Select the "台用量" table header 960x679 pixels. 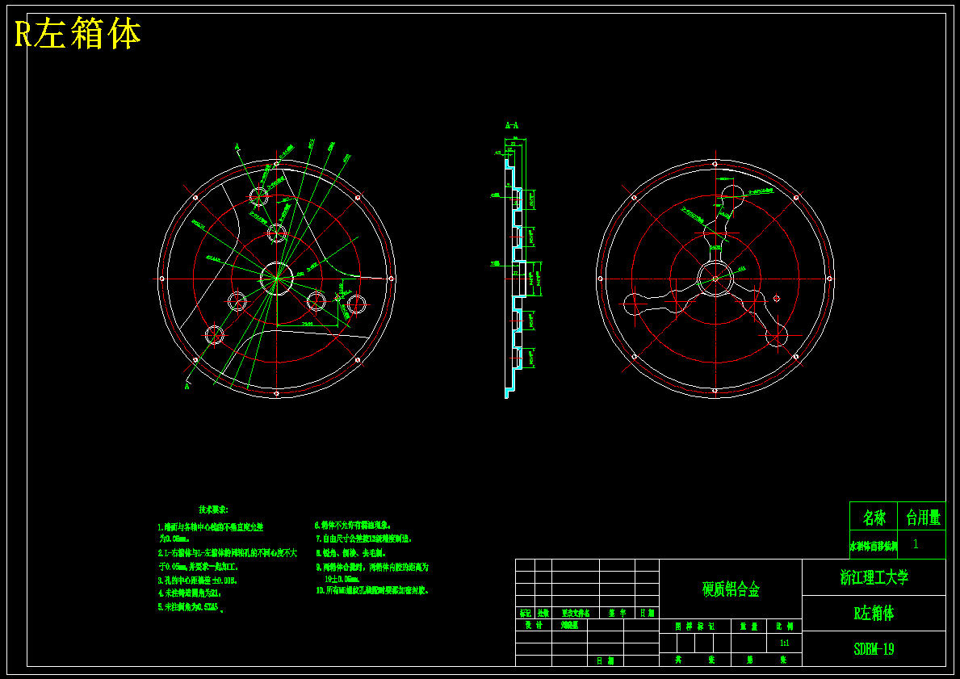point(923,518)
